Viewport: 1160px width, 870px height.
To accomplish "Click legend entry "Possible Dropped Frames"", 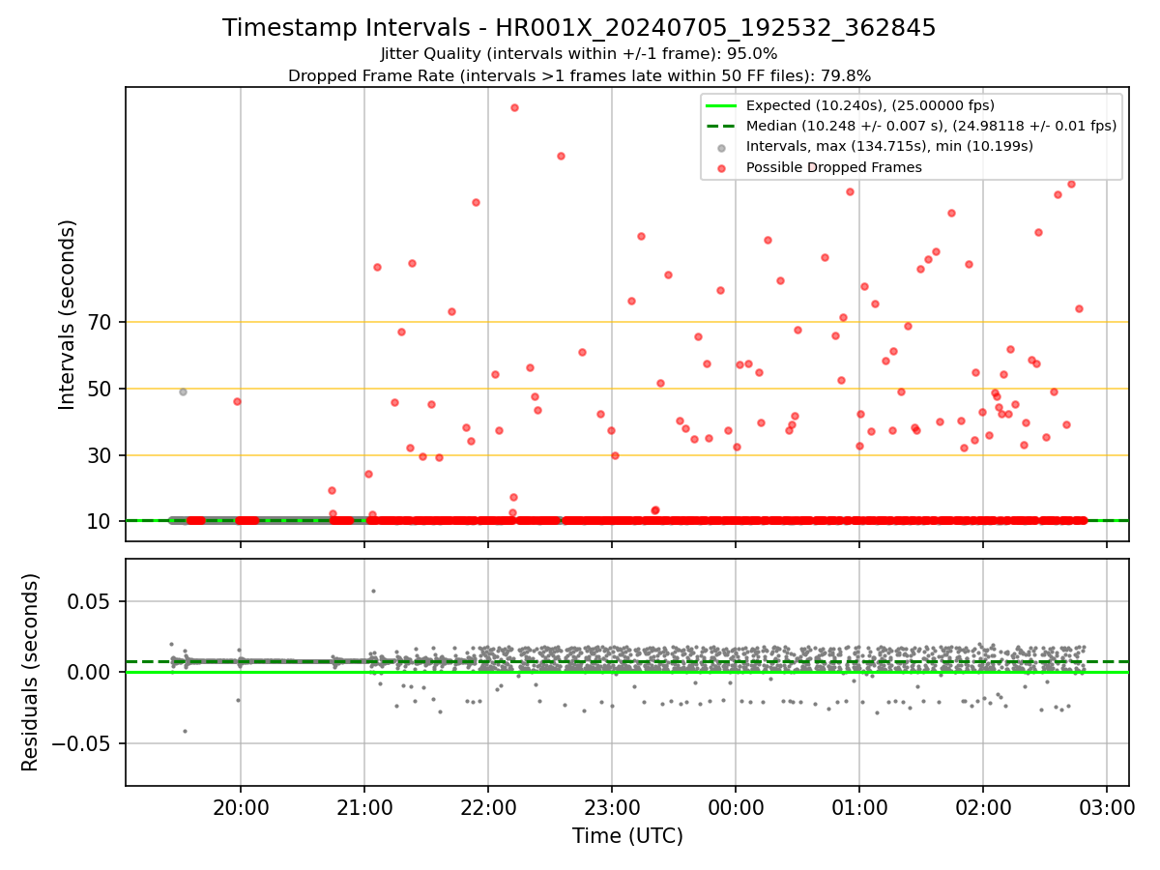I will (x=834, y=167).
